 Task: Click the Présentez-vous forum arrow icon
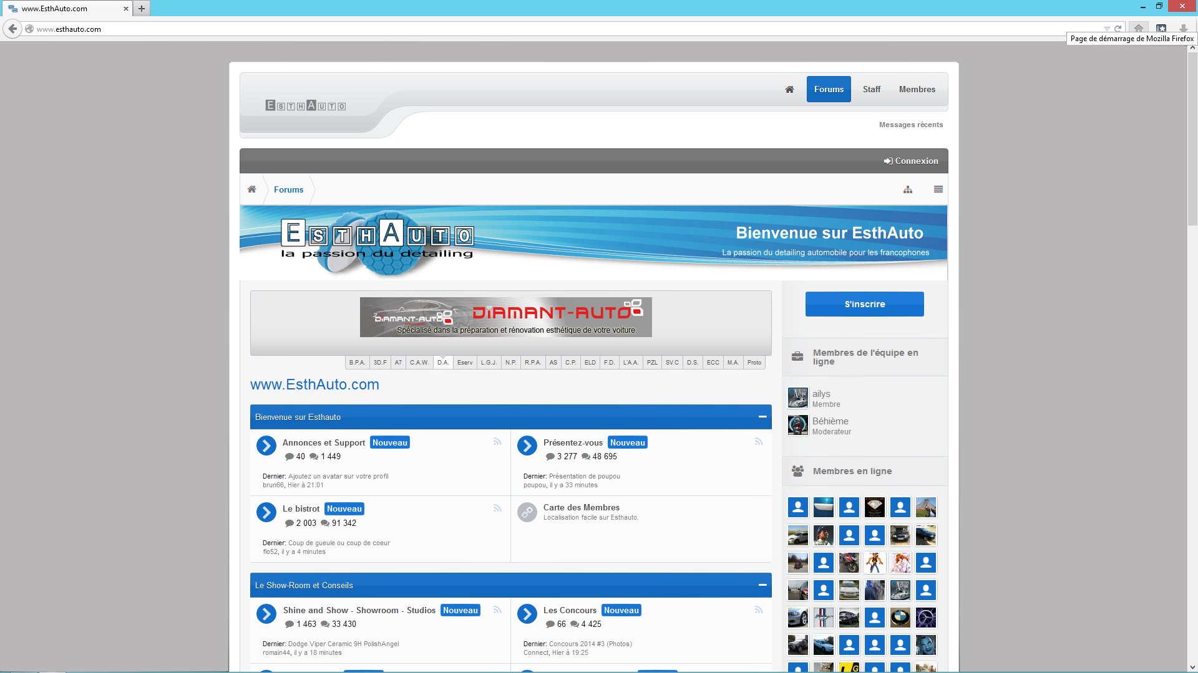(527, 446)
